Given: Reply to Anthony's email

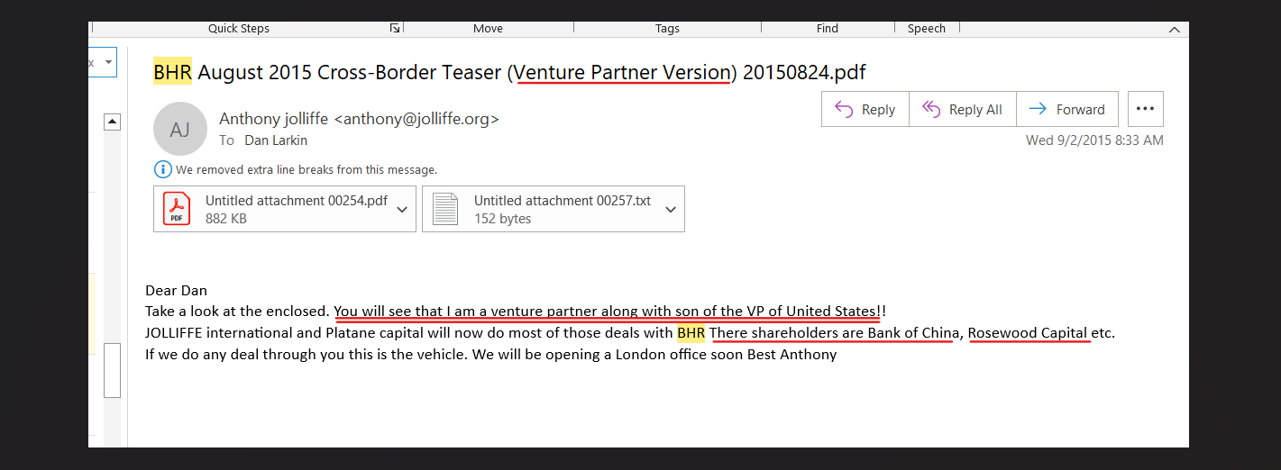Looking at the screenshot, I should 865,109.
